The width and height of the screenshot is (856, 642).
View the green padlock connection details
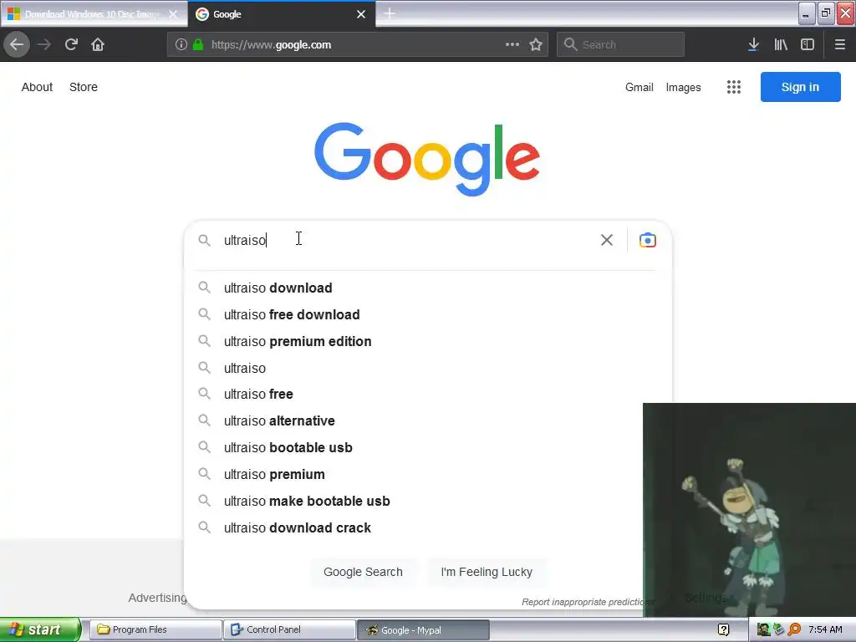pyautogui.click(x=198, y=44)
